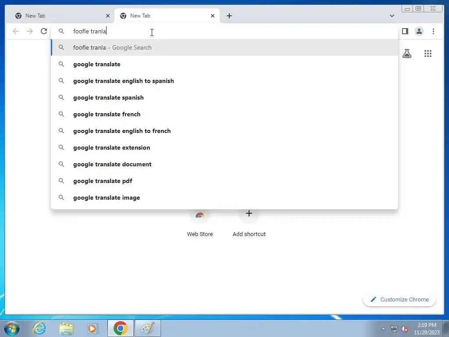Choose 'google translate' suggestion
This screenshot has height=337, width=449.
pos(224,64)
